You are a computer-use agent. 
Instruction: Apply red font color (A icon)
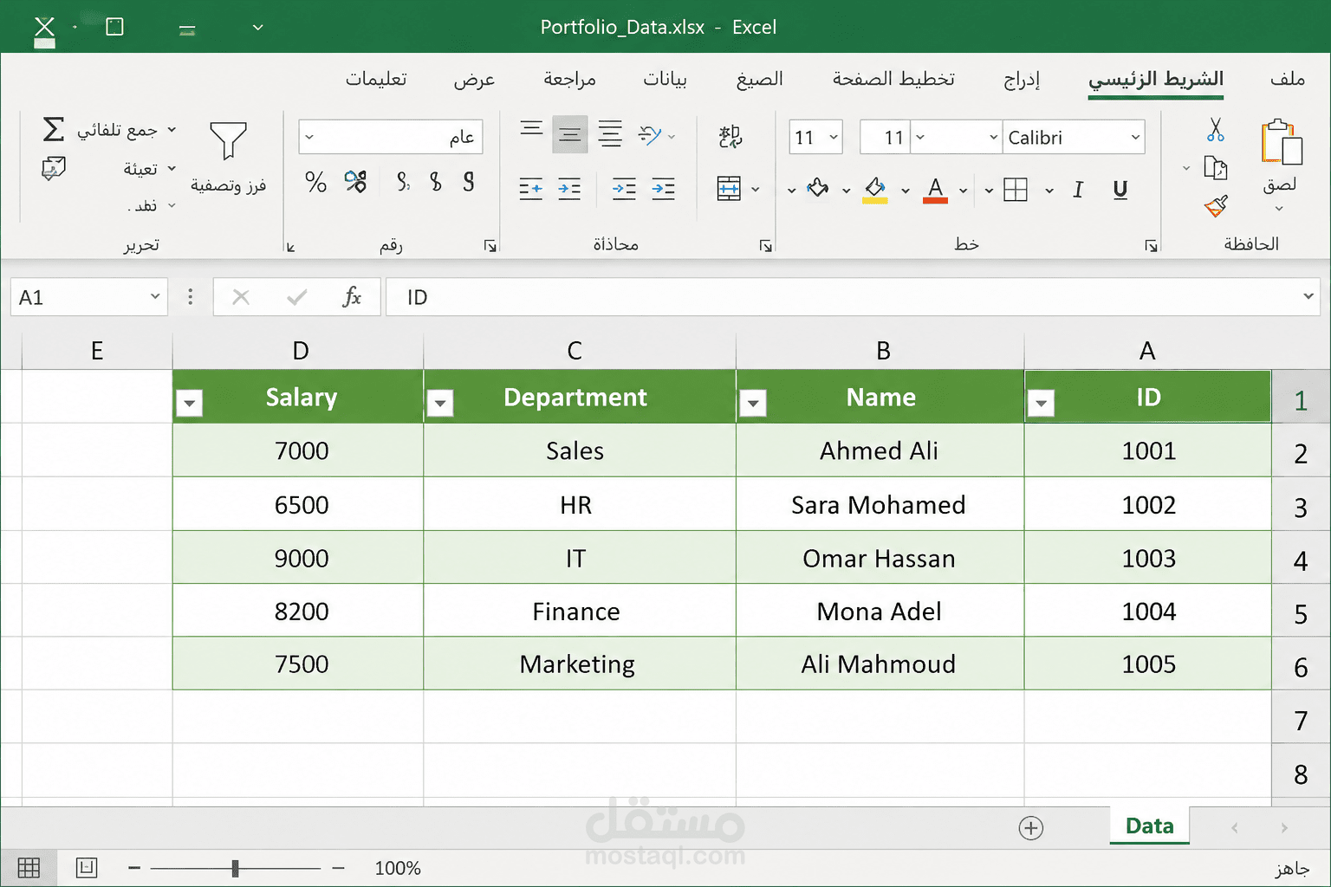[x=935, y=190]
